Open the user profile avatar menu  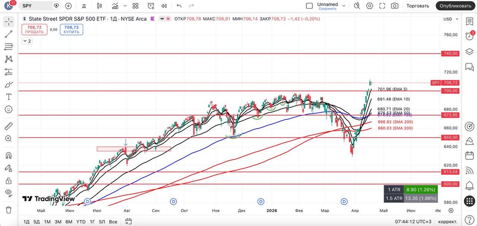(9, 6)
